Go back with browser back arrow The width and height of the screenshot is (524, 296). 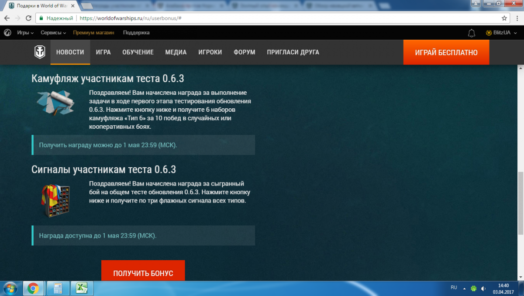[7, 18]
